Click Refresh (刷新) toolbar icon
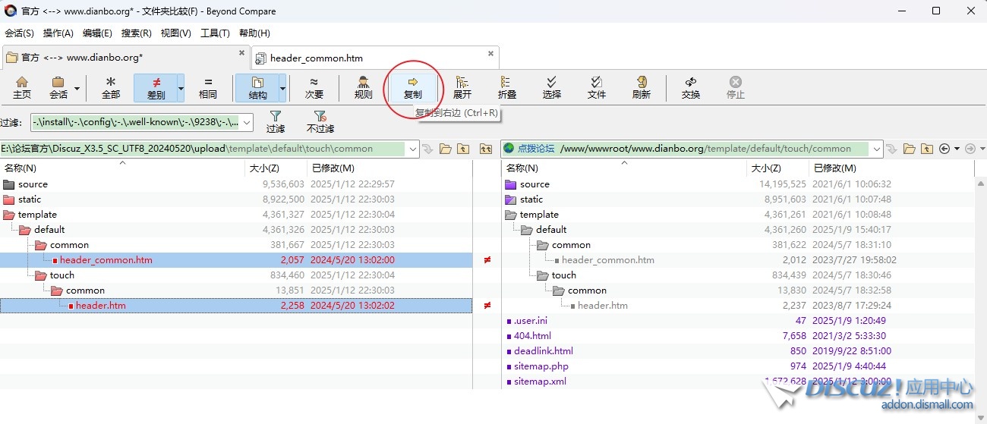The height and width of the screenshot is (424, 987). pyautogui.click(x=642, y=88)
